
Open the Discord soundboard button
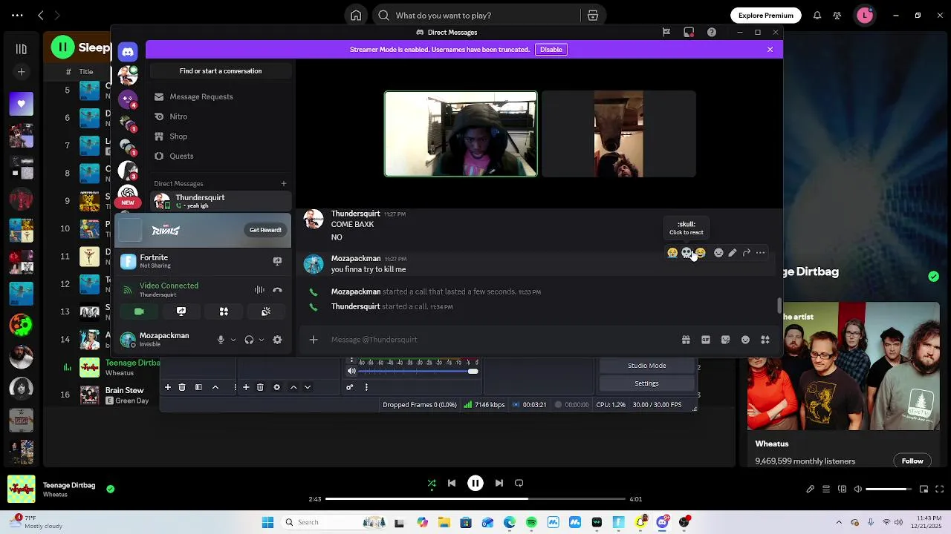(x=266, y=311)
